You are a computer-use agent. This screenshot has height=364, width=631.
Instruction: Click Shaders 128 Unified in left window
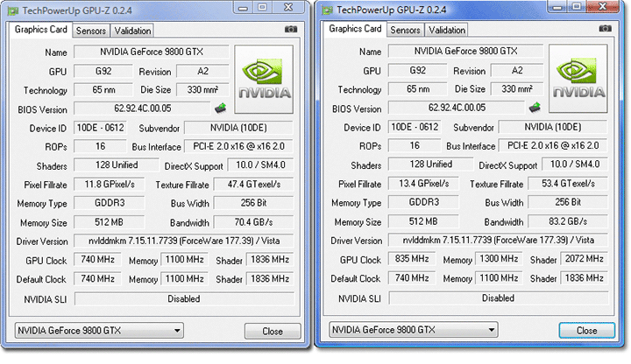coord(117,165)
